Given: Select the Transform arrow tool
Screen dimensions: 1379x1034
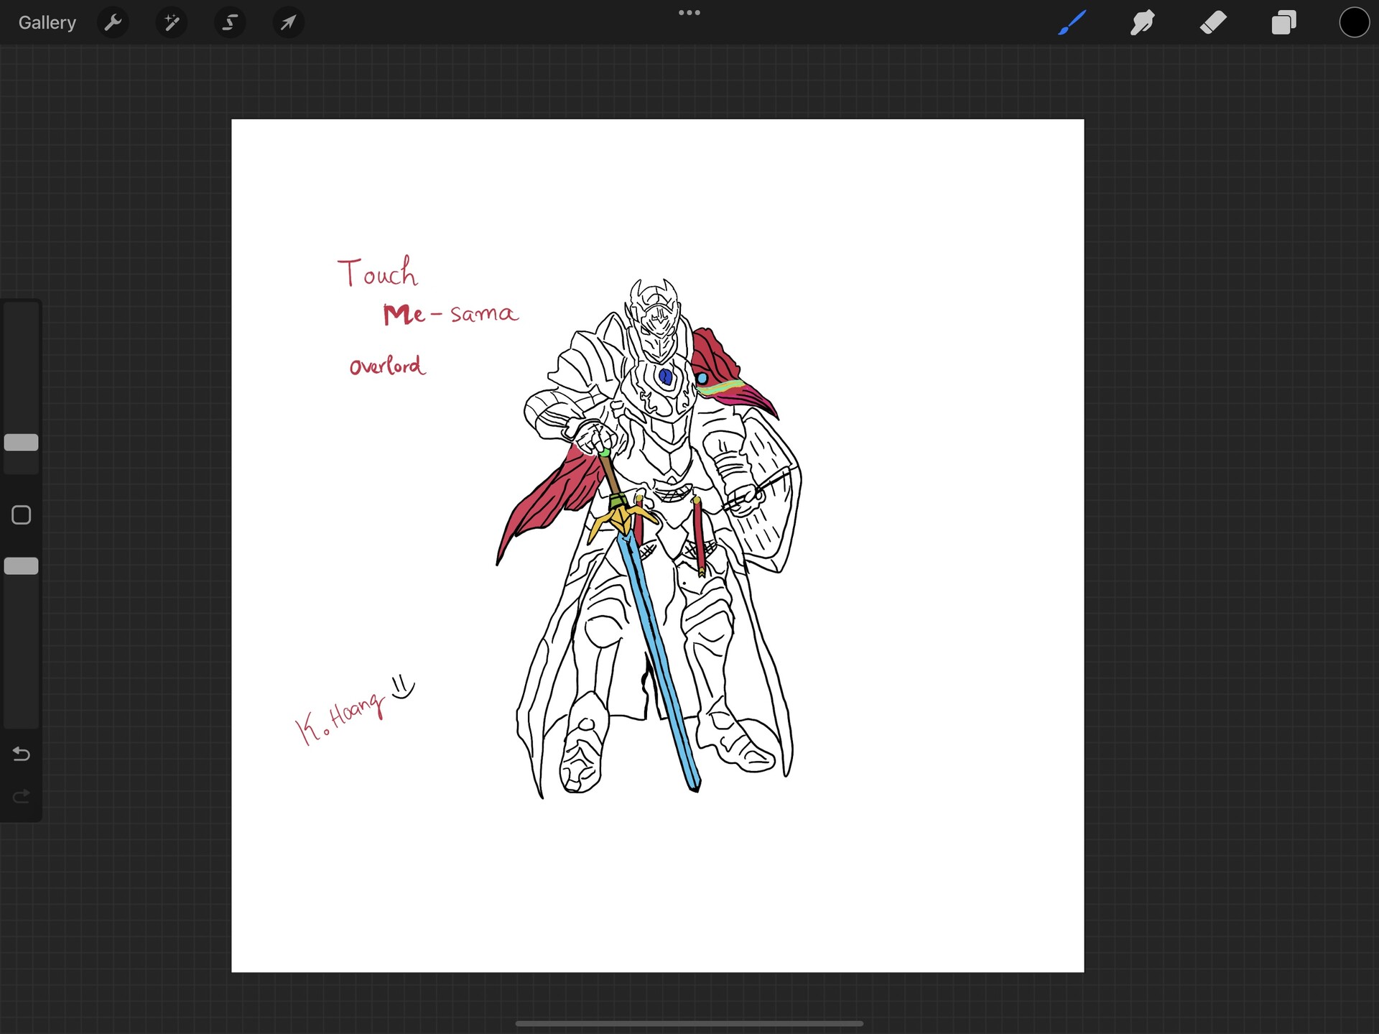Looking at the screenshot, I should [289, 22].
